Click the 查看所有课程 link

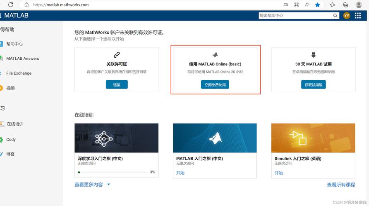point(341,185)
